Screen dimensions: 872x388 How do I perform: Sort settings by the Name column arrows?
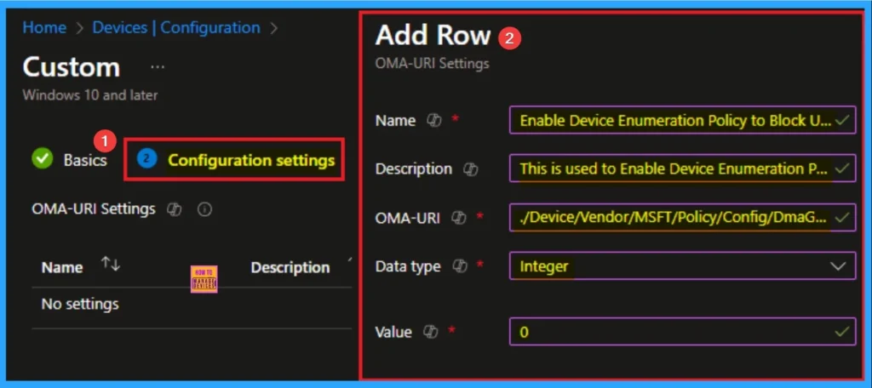coord(111,265)
